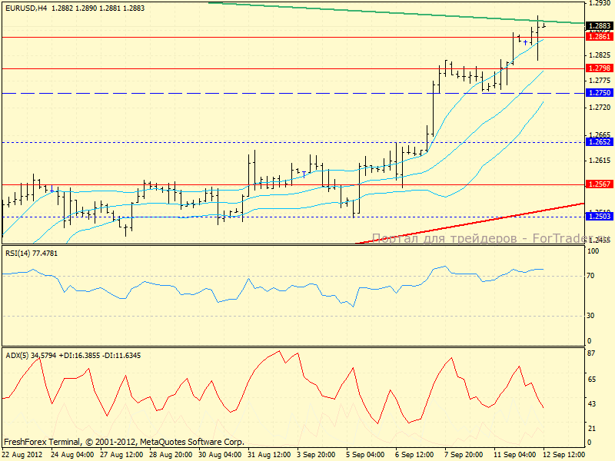This screenshot has width=615, height=461.
Task: Select the 22 Aug 2012 date marker
Action: pyautogui.click(x=22, y=455)
